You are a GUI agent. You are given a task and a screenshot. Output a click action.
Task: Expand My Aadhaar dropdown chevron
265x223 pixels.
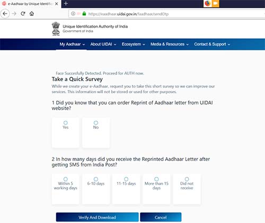point(84,44)
